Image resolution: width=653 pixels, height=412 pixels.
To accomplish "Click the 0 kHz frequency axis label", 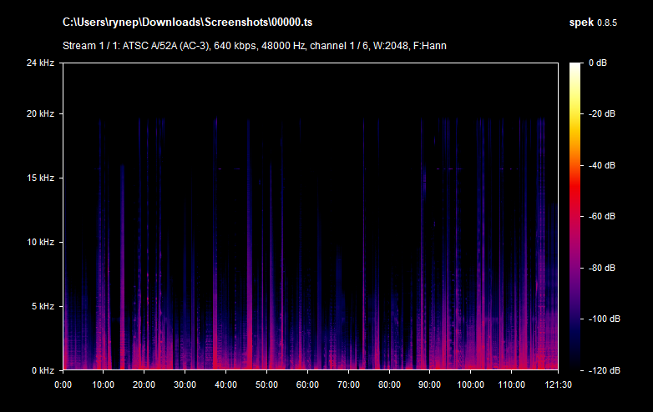I will (x=42, y=370).
